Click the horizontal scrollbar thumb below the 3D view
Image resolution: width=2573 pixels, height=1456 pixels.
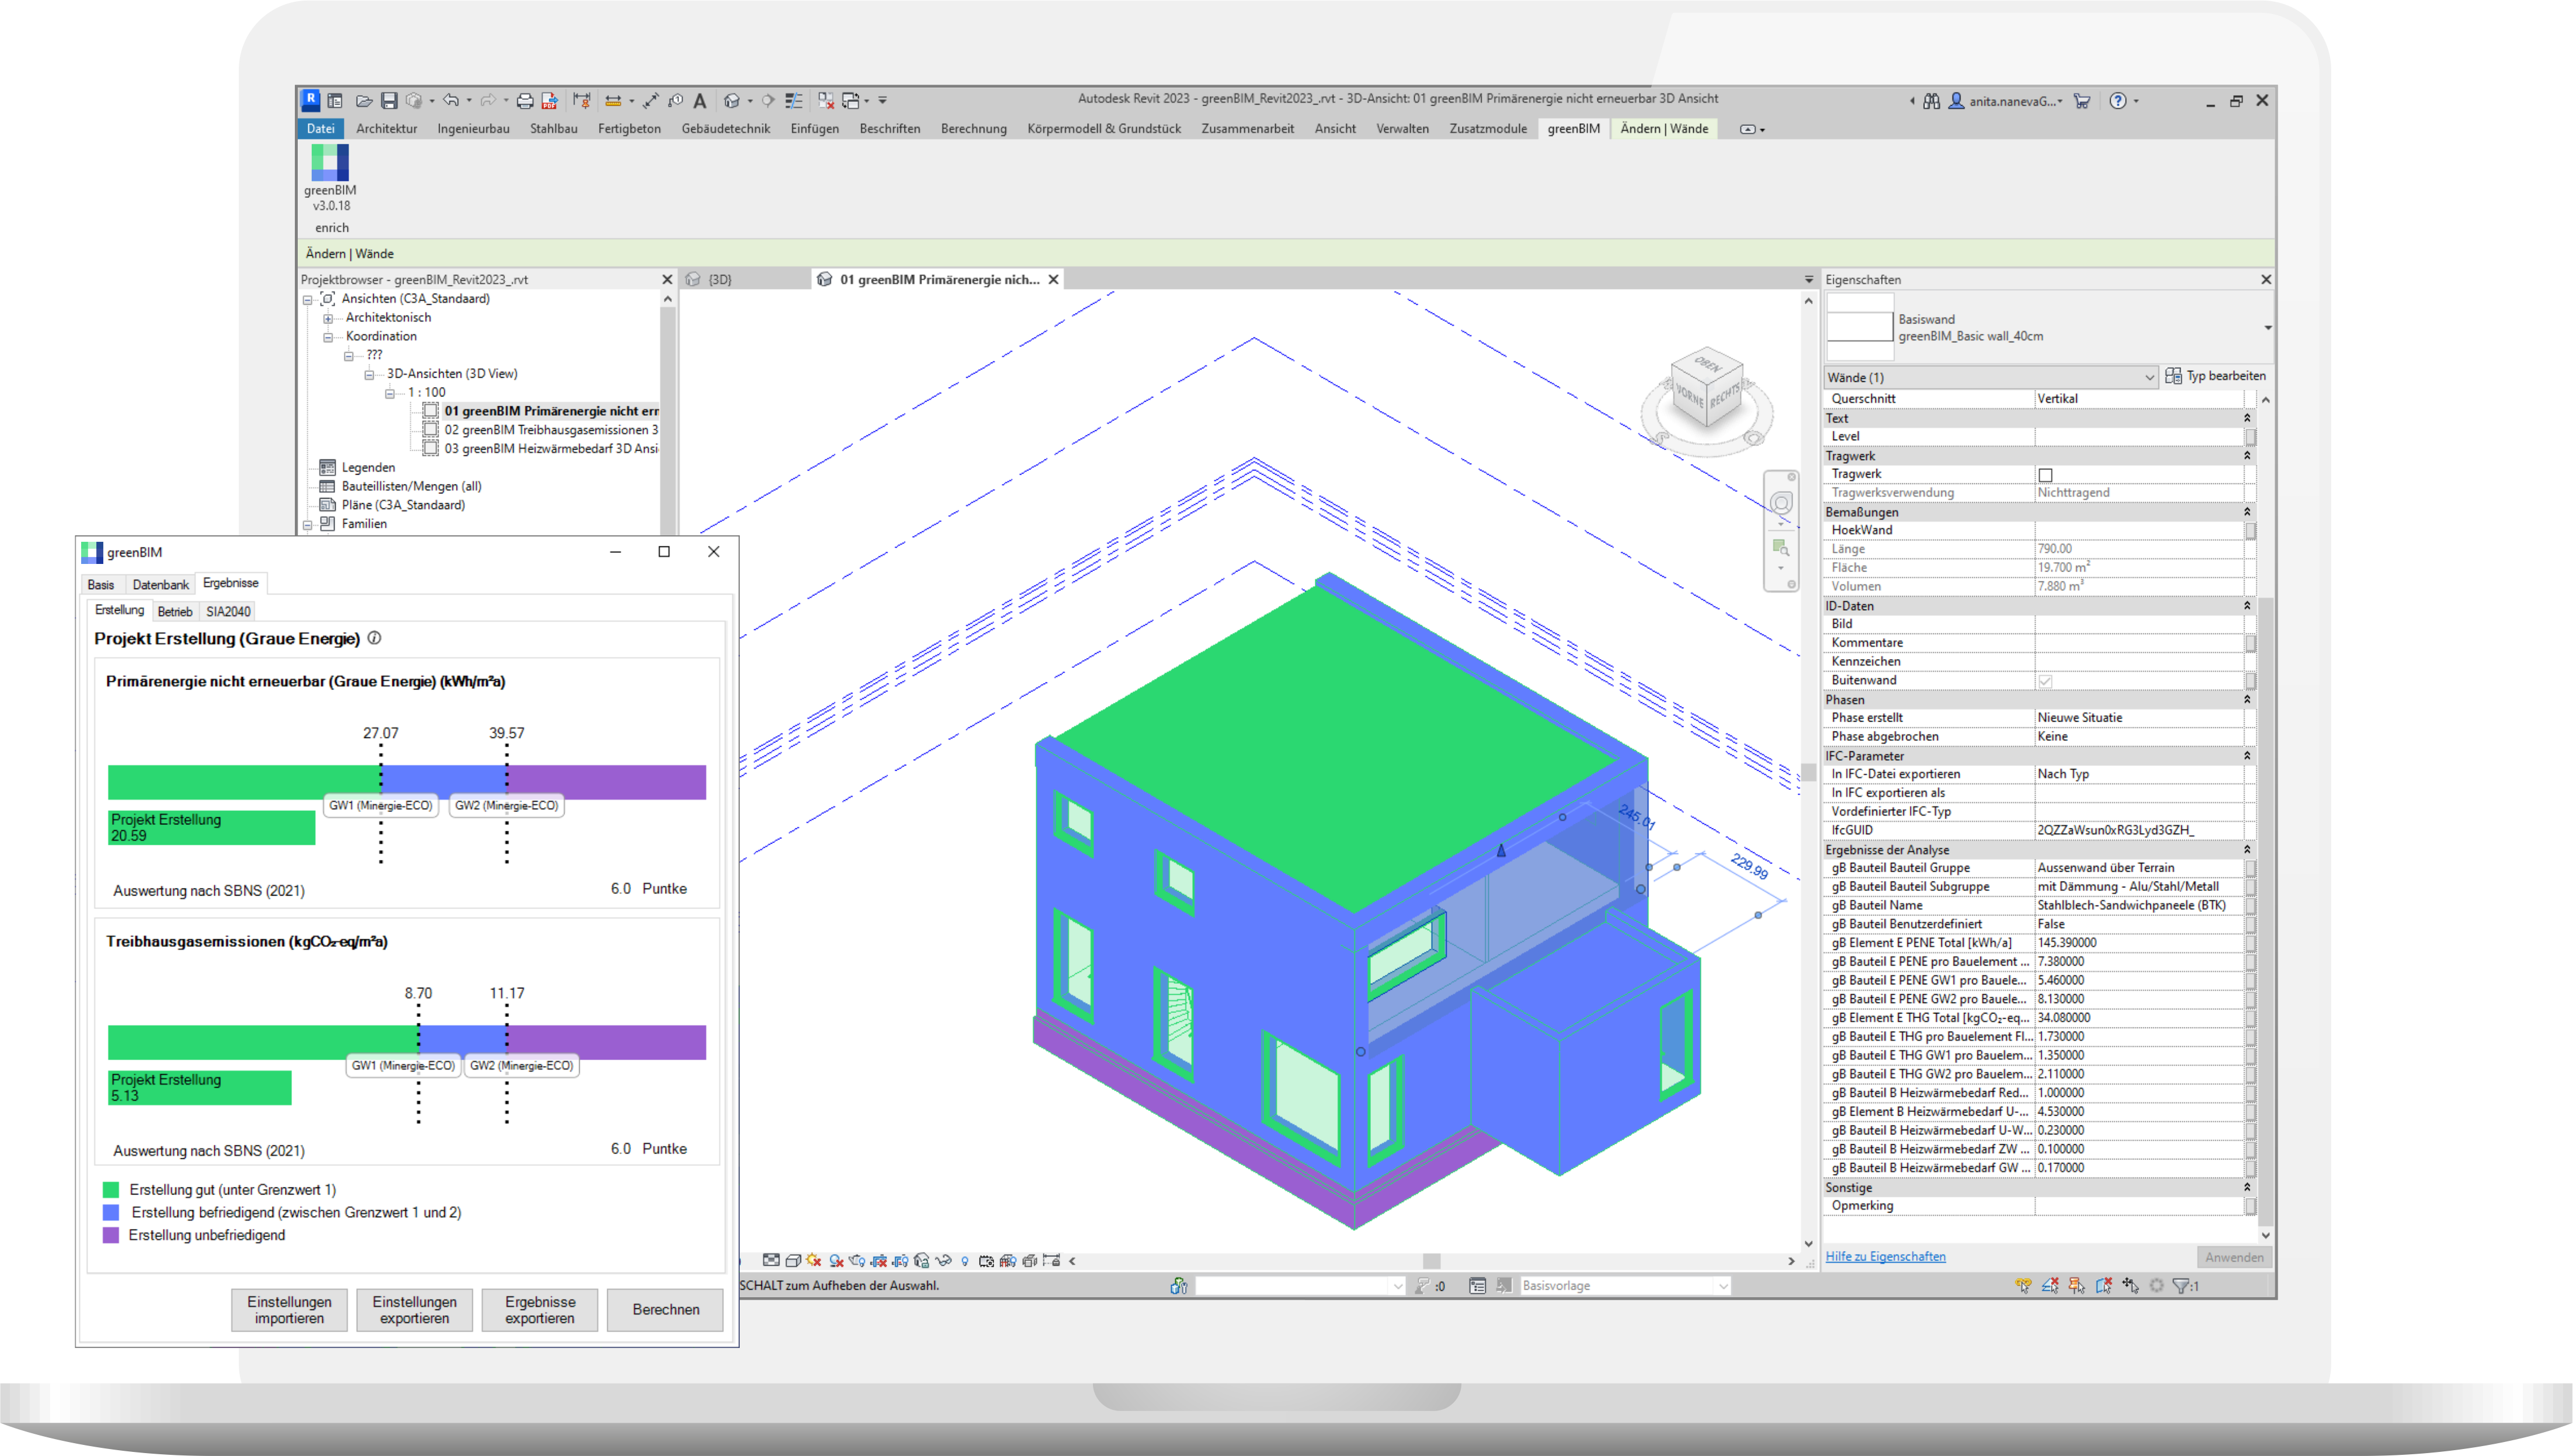[1431, 1261]
